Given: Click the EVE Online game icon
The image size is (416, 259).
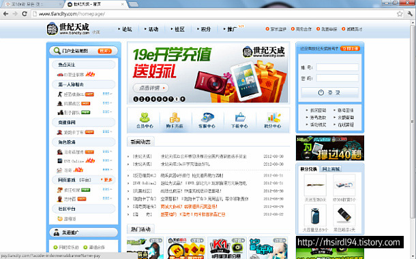Looking at the screenshot, I should [x=60, y=161].
